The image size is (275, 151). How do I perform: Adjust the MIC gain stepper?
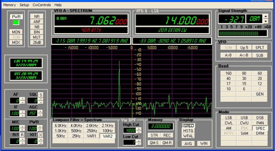pyautogui.click(x=23, y=129)
